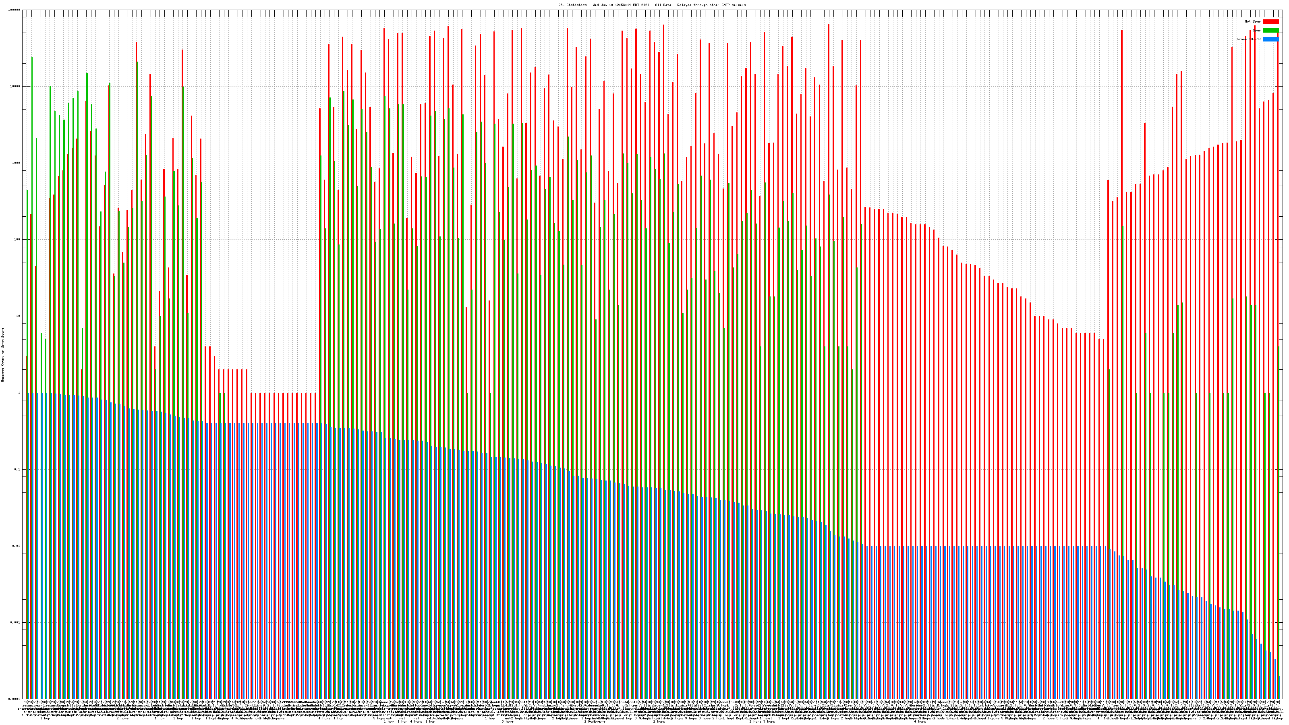Select the 'Not Spam' legend label
1289x725 pixels.
(x=1253, y=21)
